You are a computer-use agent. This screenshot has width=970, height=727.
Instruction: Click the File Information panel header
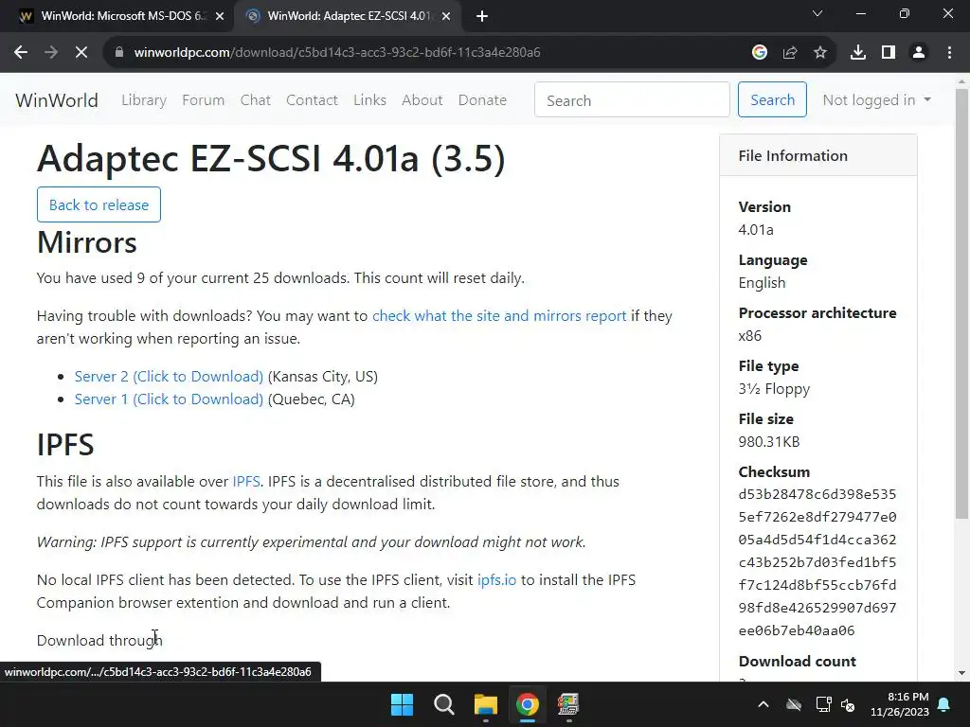pyautogui.click(x=817, y=155)
